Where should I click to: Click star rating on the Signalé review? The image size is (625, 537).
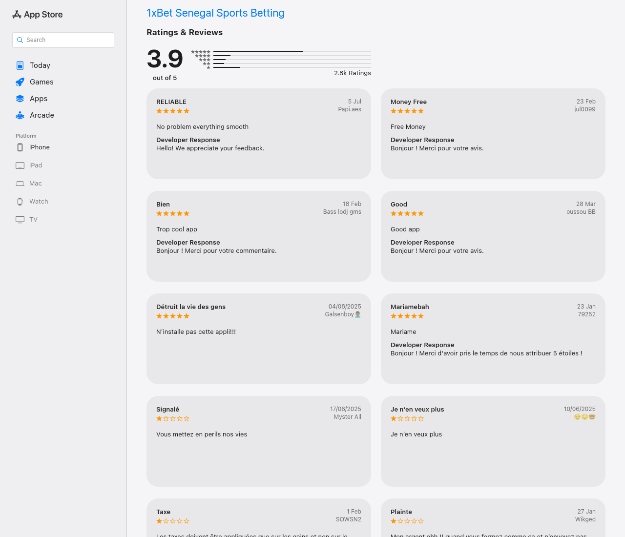coord(173,419)
